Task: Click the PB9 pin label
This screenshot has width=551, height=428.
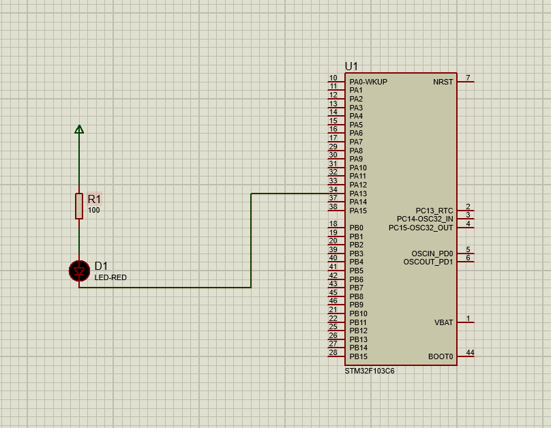Action: click(357, 305)
